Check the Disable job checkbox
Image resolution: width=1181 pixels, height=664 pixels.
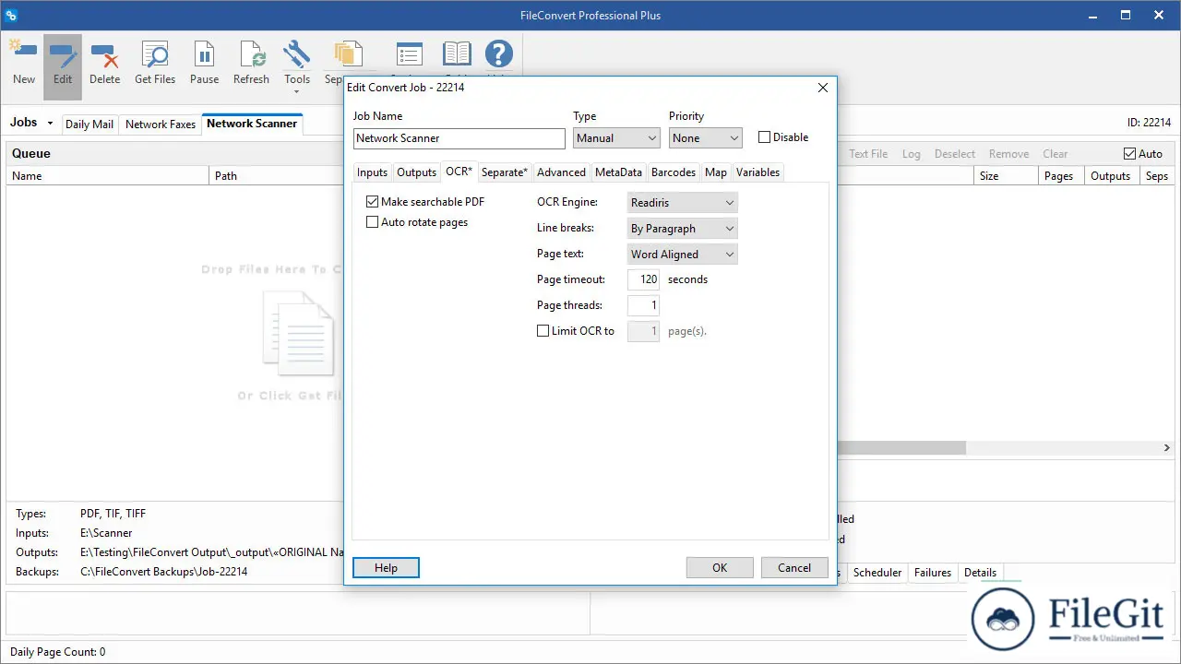coord(764,137)
